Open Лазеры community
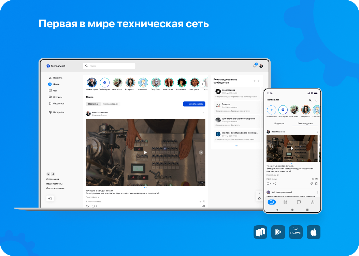 coord(237,107)
